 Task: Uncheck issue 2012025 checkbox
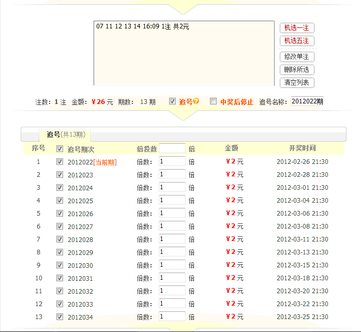[59, 200]
